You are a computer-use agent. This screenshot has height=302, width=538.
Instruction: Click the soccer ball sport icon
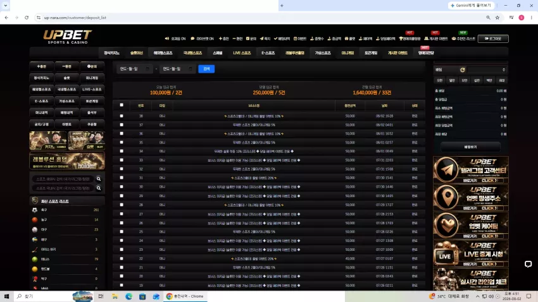point(35,210)
